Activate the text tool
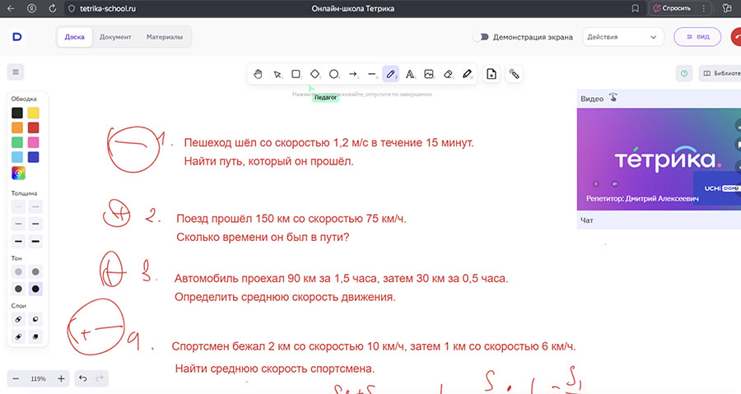Screen dimensions: 741x394 point(410,74)
